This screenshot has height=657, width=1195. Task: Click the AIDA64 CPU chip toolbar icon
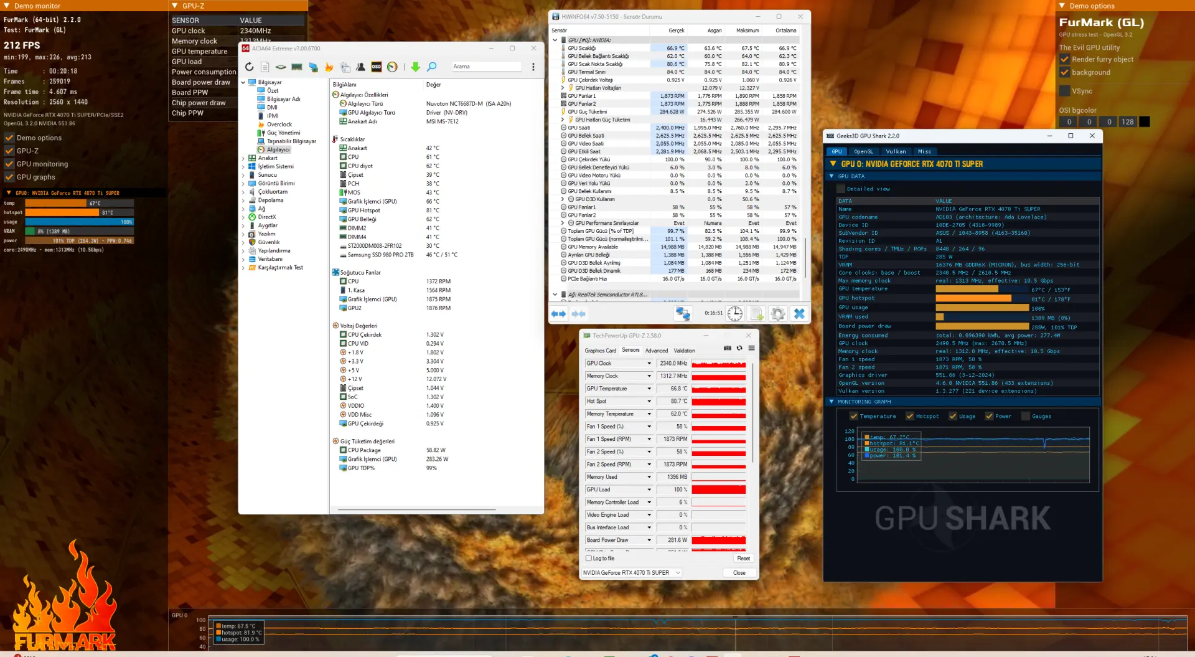281,67
